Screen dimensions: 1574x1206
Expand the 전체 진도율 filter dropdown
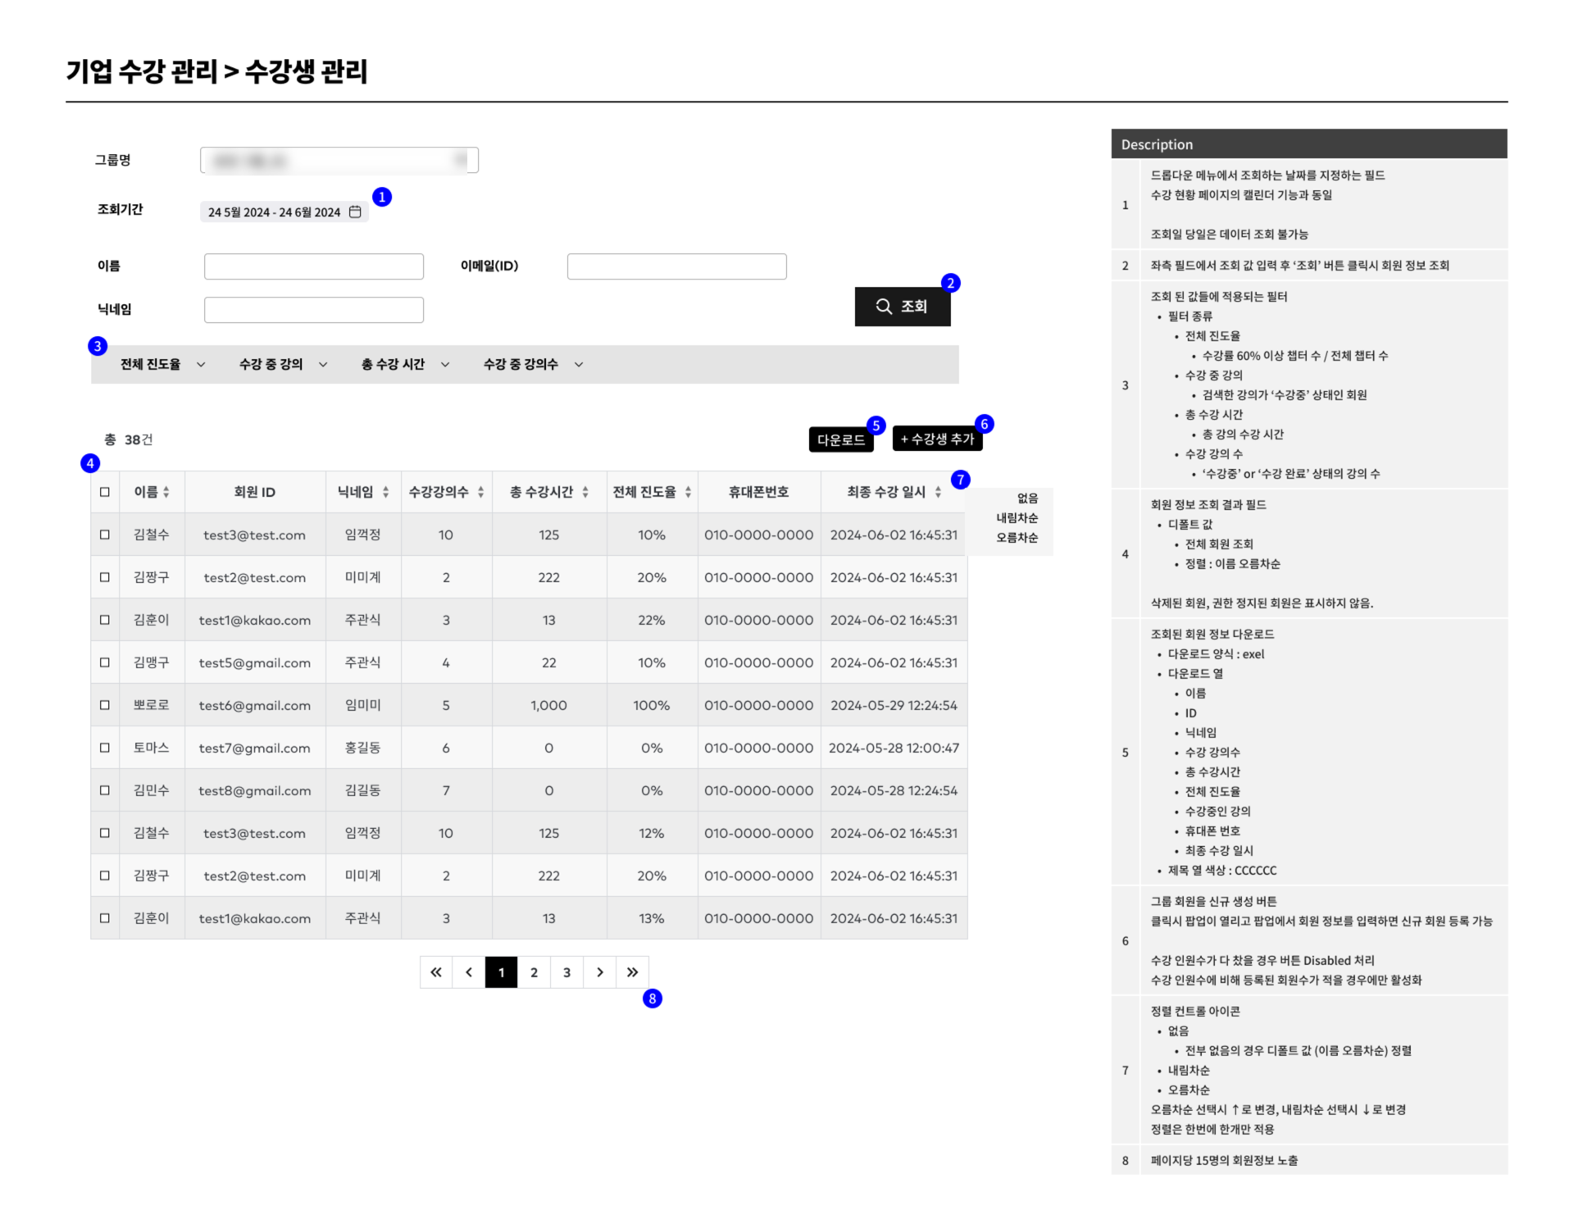click(162, 364)
